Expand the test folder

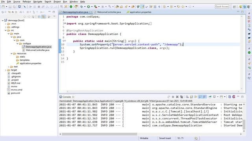(x=9, y=67)
